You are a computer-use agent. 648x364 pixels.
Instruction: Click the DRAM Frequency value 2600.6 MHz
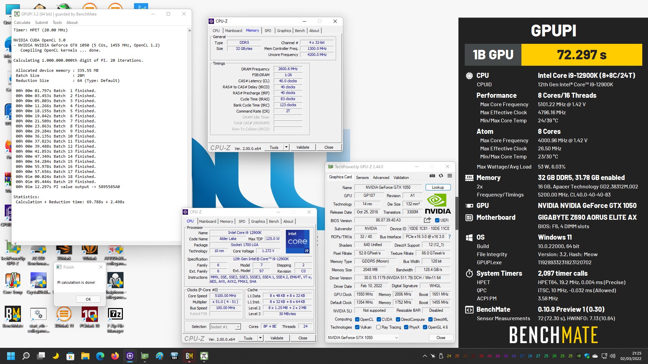[288, 69]
